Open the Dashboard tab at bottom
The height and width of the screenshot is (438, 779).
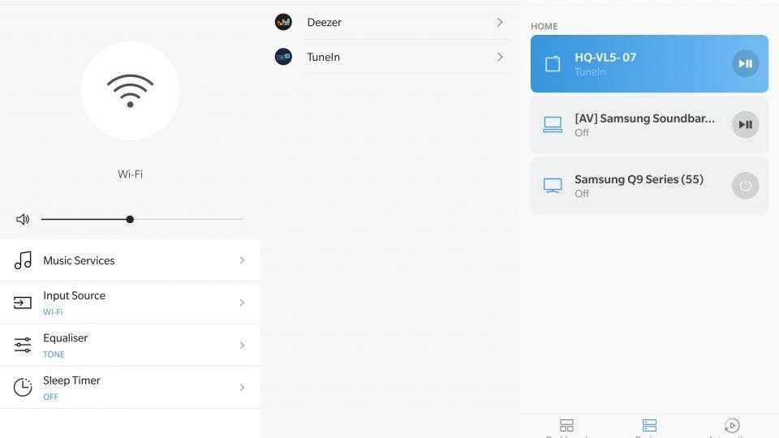[x=566, y=428]
